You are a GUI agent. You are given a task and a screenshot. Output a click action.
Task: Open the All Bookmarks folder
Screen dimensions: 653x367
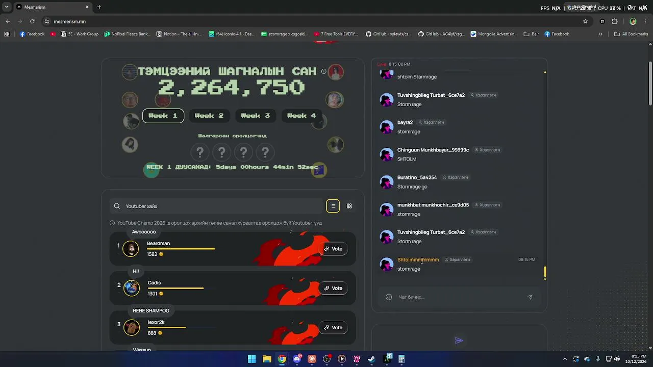pyautogui.click(x=631, y=34)
